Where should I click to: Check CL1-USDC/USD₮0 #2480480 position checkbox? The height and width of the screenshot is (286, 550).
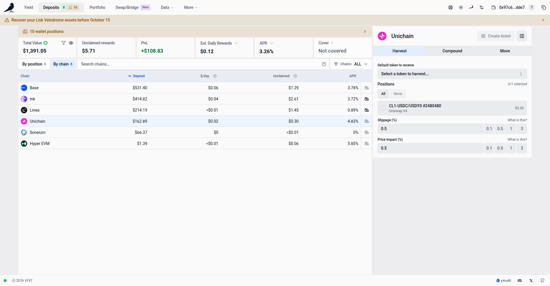click(383, 108)
